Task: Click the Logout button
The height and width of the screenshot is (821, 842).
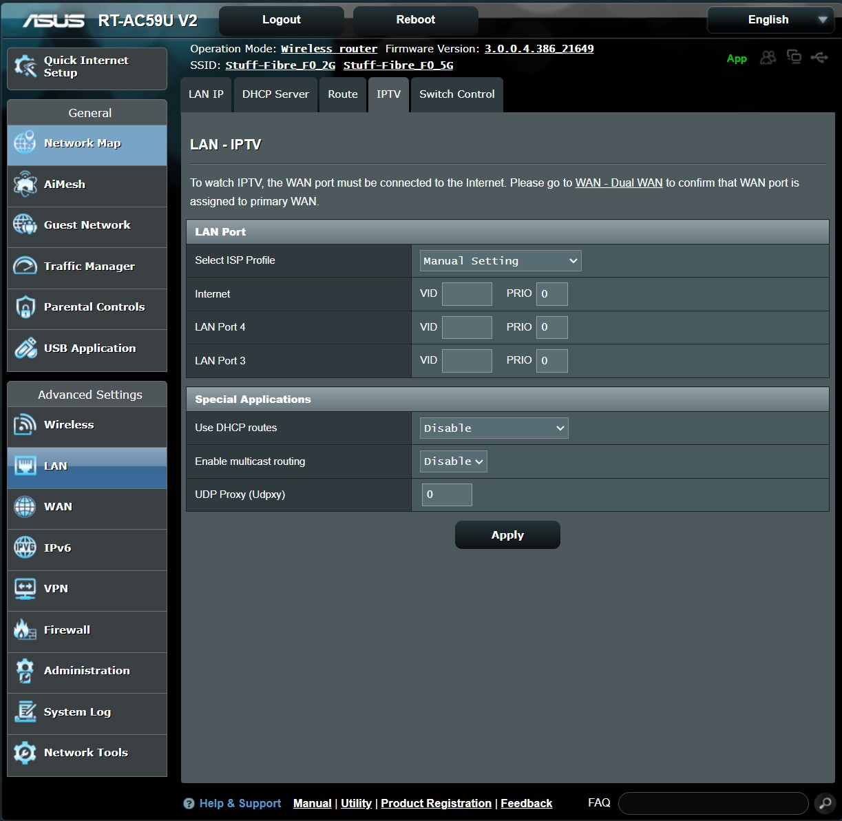Action: (x=282, y=20)
